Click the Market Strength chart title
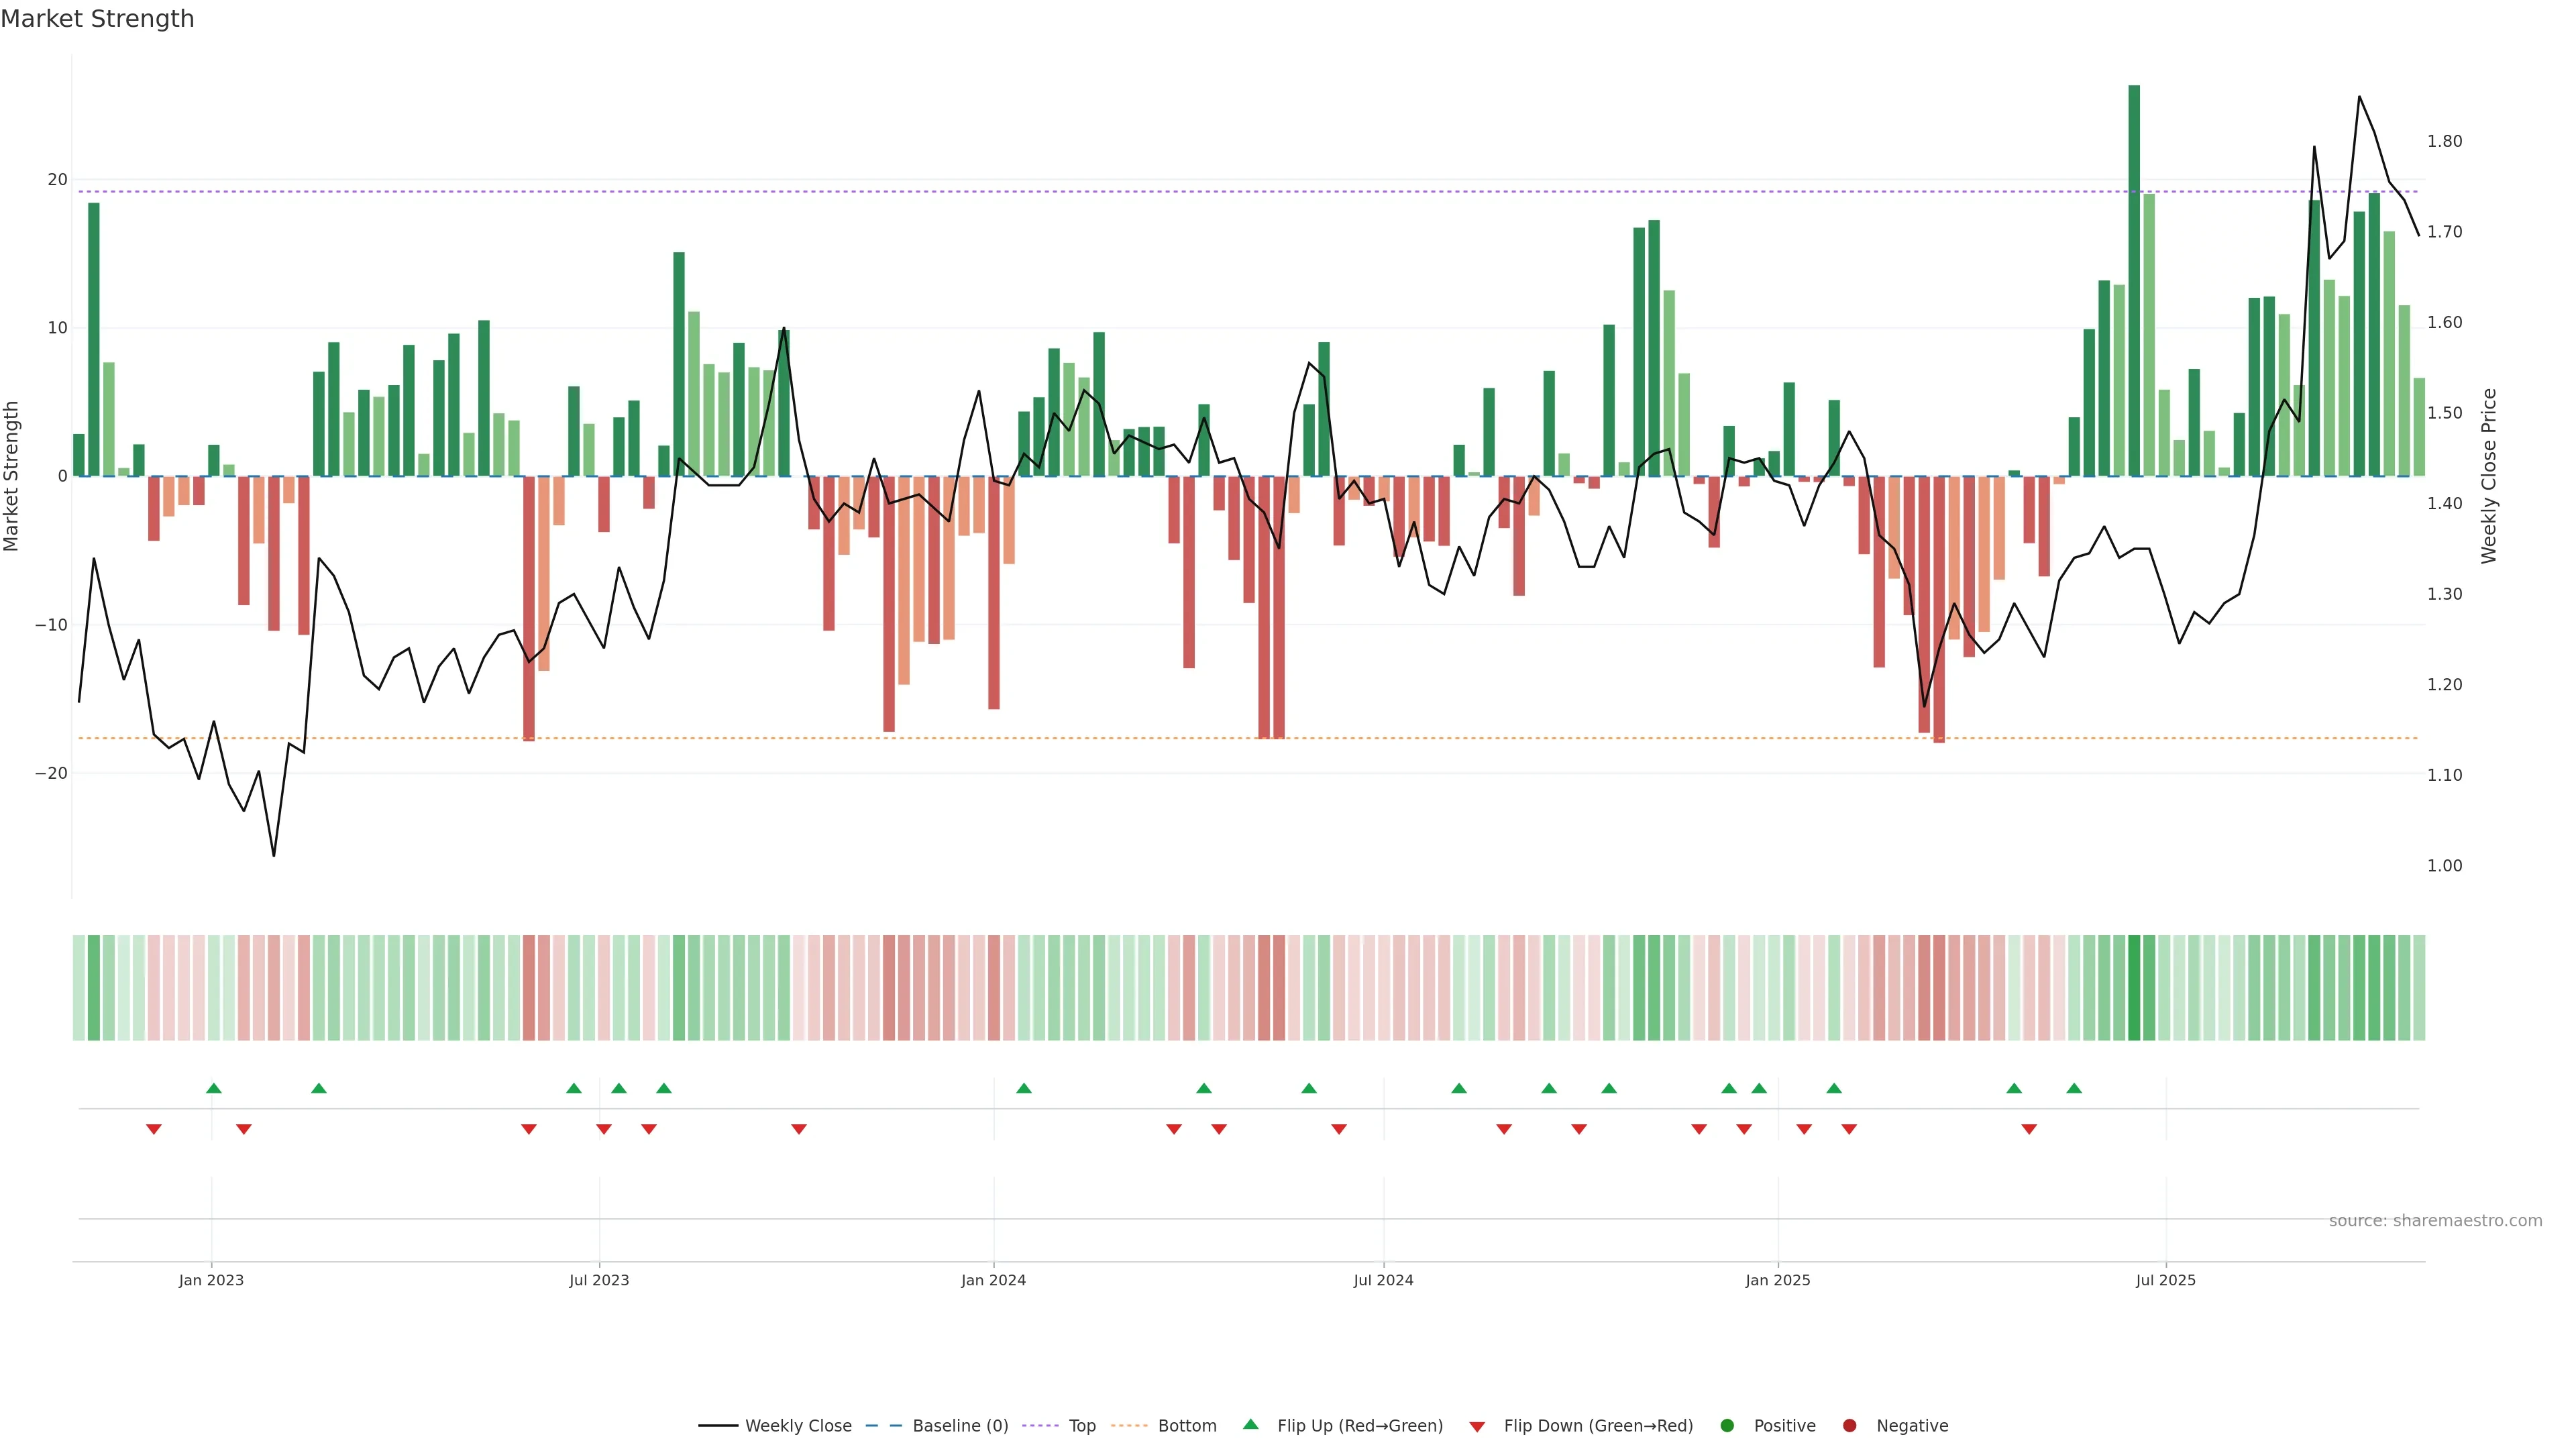 click(97, 19)
